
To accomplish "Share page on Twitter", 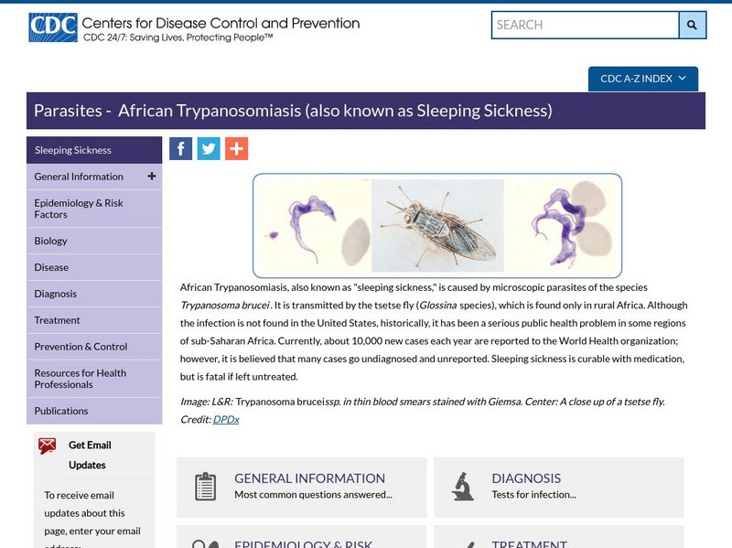I will coord(209,149).
